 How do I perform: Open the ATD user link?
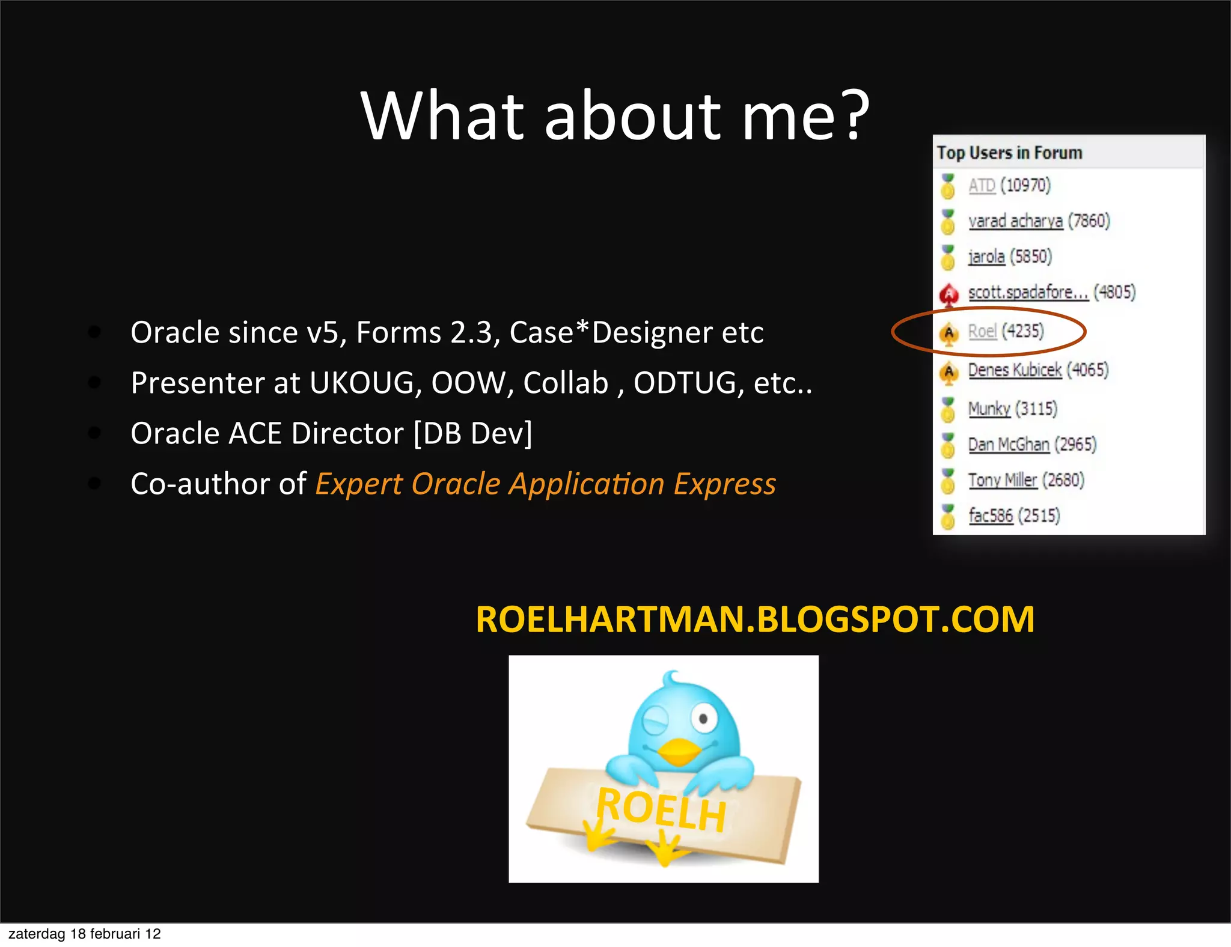(982, 186)
